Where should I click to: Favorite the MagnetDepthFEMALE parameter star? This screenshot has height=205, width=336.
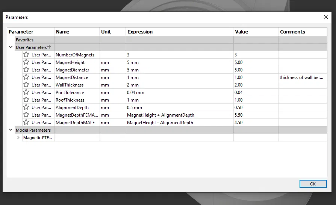click(x=26, y=114)
